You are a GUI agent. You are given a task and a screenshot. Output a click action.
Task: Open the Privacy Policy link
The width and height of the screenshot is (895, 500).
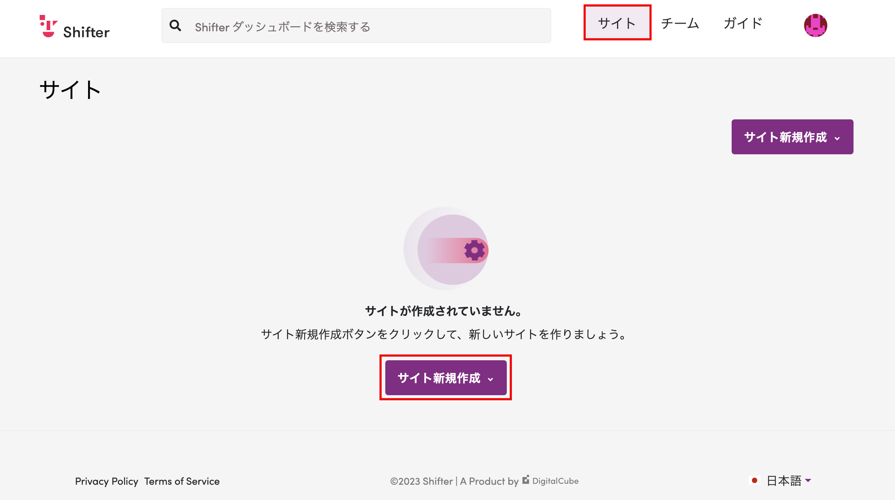point(107,481)
